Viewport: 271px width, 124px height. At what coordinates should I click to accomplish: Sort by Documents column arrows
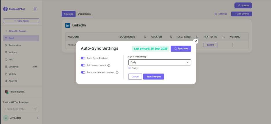click(145, 37)
